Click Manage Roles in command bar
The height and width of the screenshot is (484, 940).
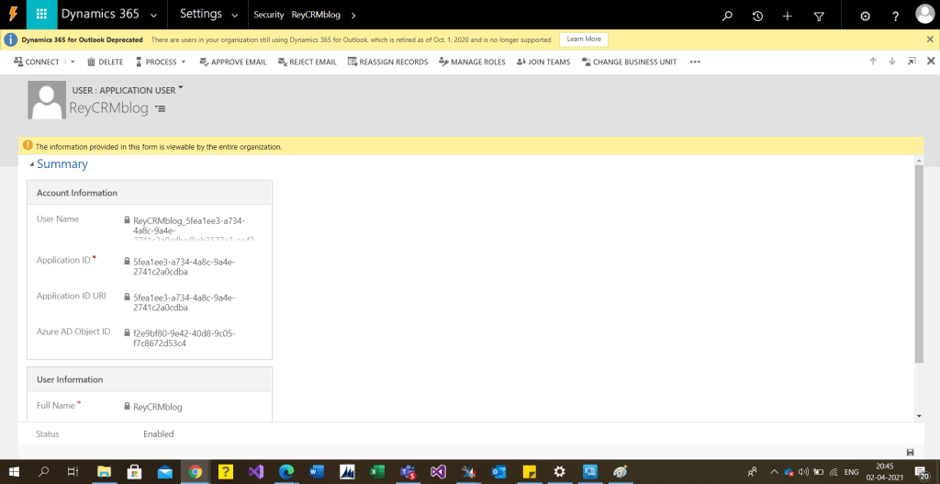coord(472,62)
